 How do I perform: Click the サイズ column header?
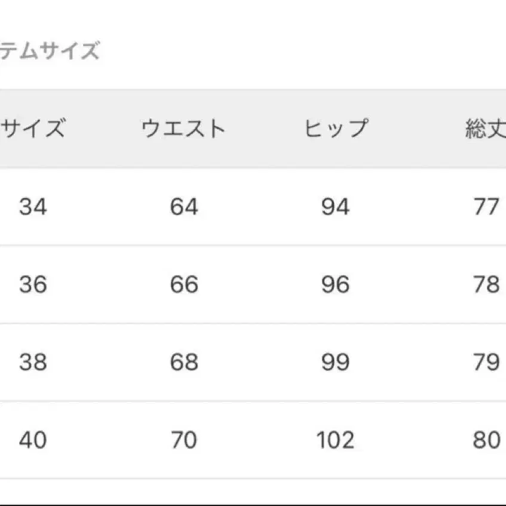coord(33,128)
